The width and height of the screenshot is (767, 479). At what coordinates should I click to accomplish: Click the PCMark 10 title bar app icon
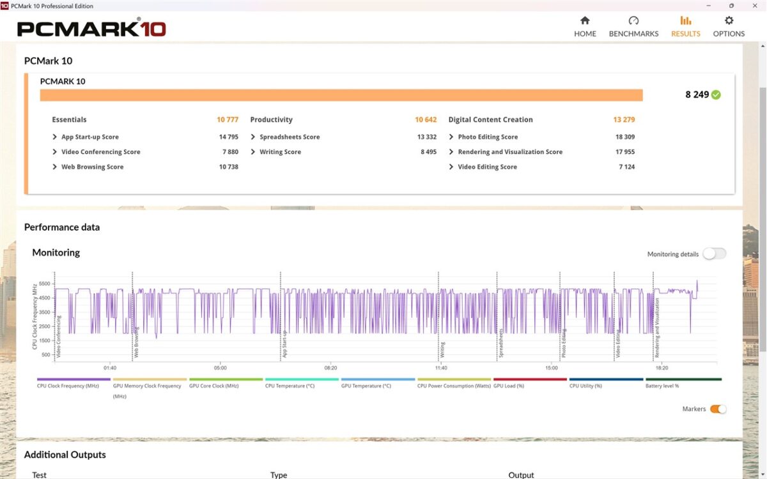tap(5, 6)
